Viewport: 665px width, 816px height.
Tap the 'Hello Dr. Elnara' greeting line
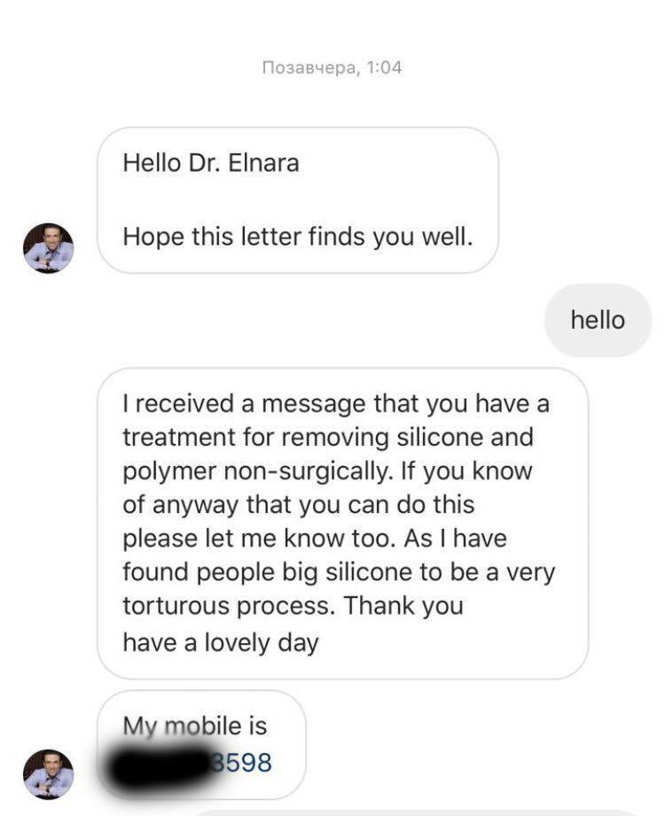pos(211,163)
